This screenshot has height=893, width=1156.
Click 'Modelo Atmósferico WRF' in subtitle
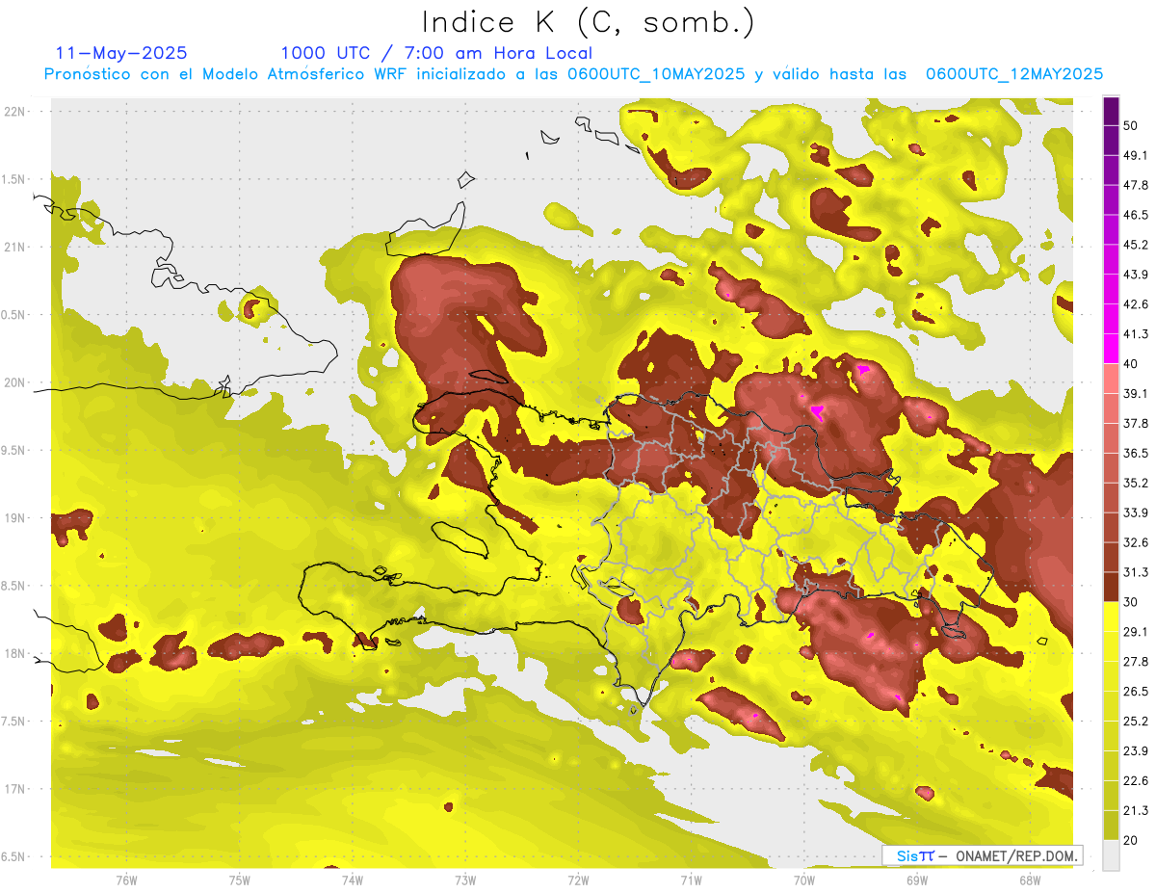pos(309,74)
